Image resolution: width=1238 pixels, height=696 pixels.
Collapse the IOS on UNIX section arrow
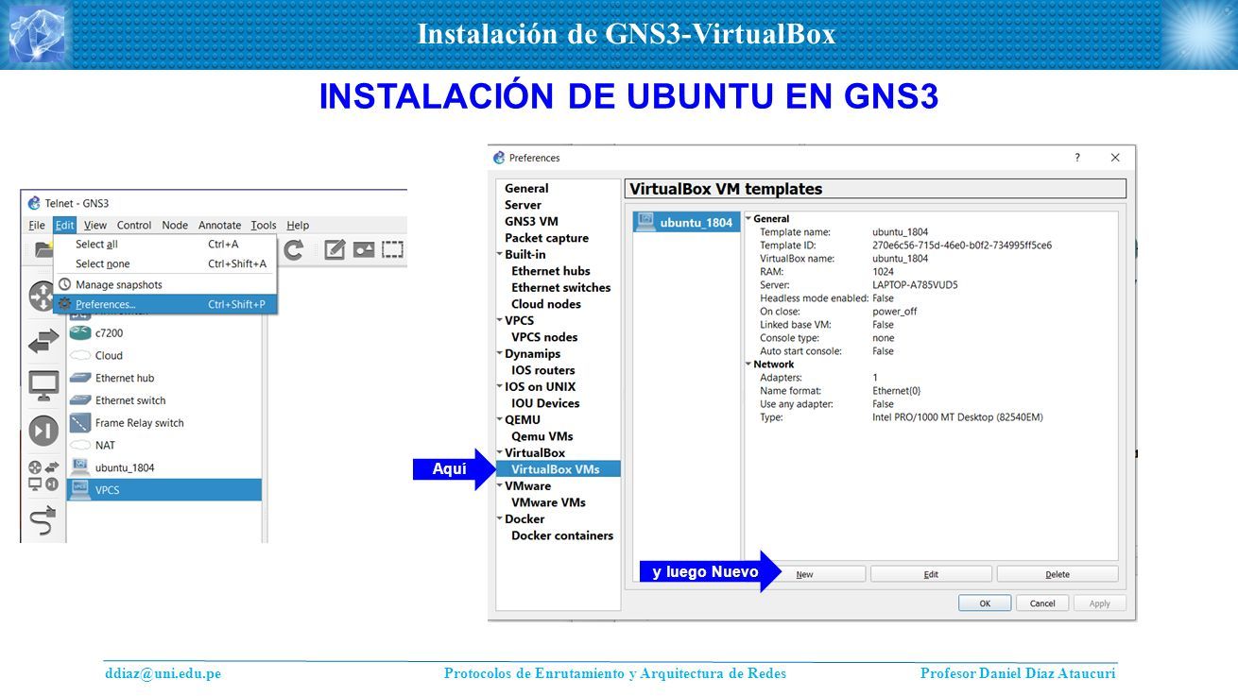(499, 386)
